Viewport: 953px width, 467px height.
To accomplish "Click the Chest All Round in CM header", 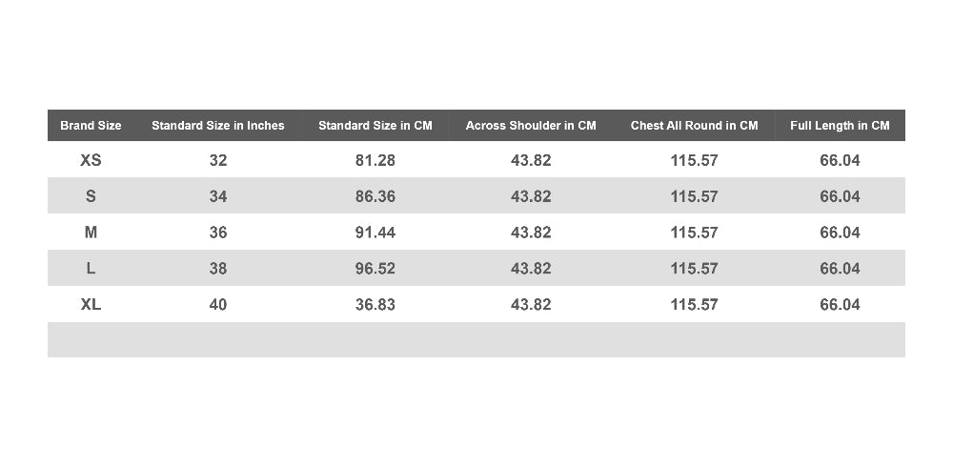I will click(x=694, y=125).
